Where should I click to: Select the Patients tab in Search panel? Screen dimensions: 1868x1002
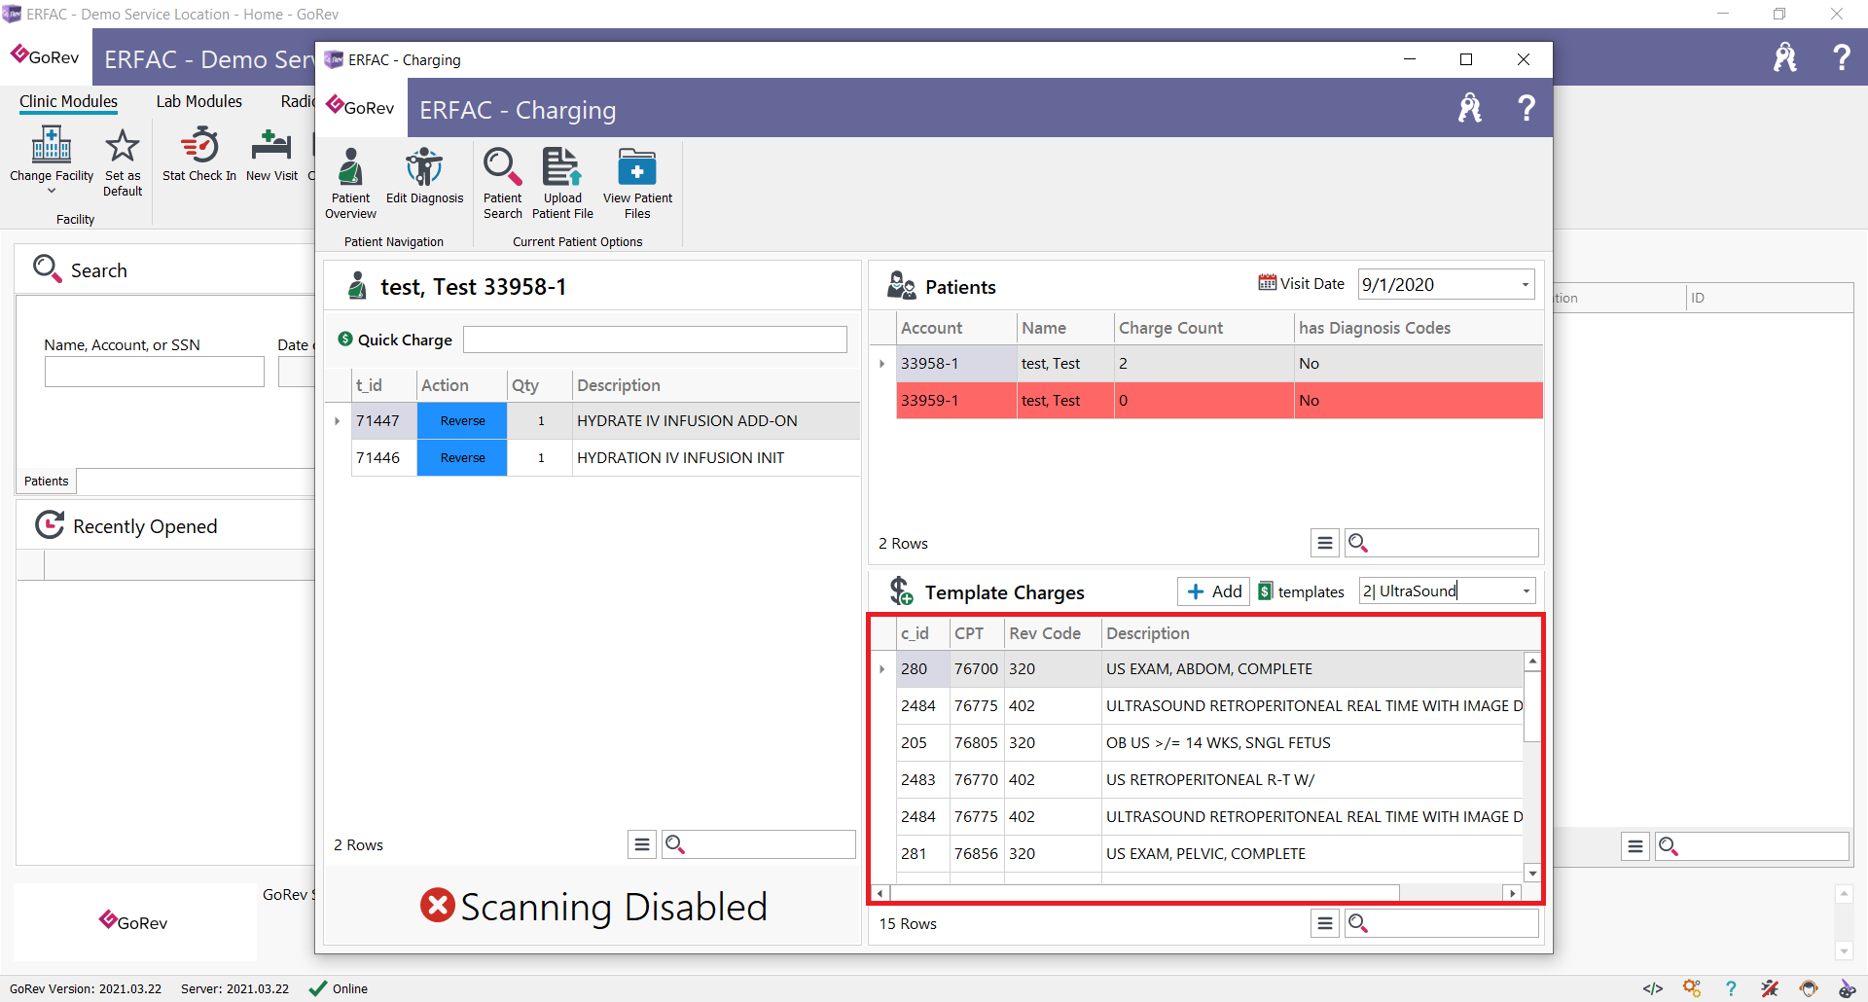tap(47, 481)
